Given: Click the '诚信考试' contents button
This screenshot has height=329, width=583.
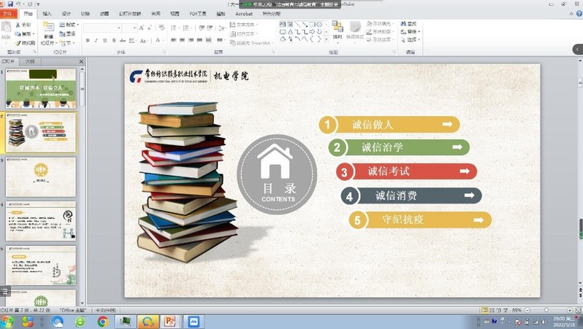Looking at the screenshot, I should tap(406, 171).
